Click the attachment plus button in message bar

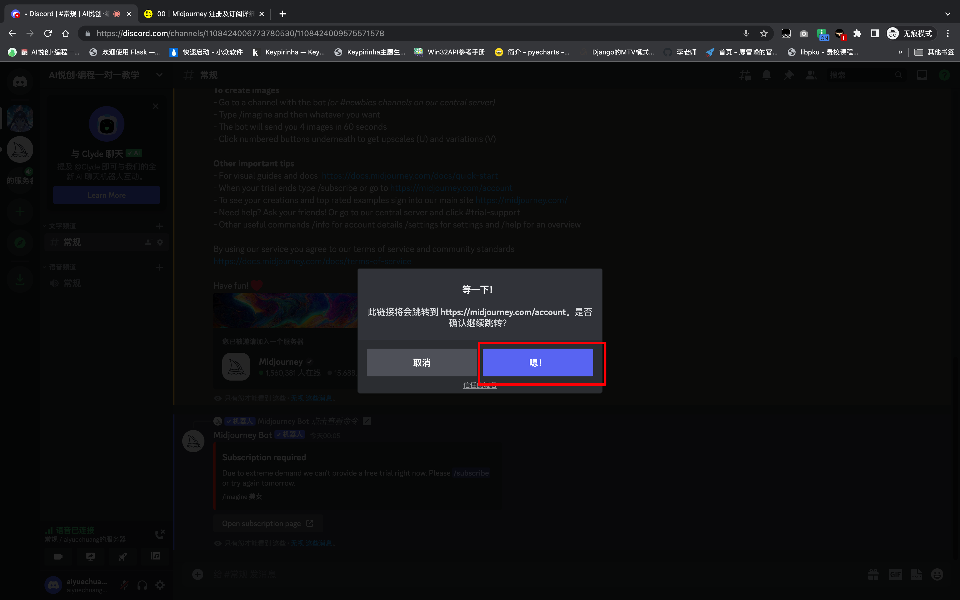coord(197,574)
